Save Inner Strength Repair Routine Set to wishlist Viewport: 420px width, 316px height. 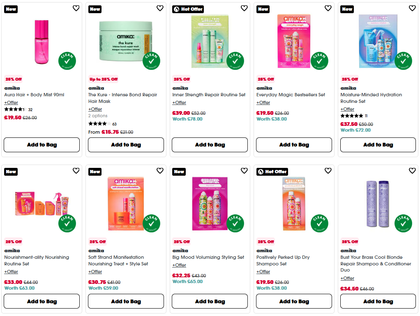point(244,8)
